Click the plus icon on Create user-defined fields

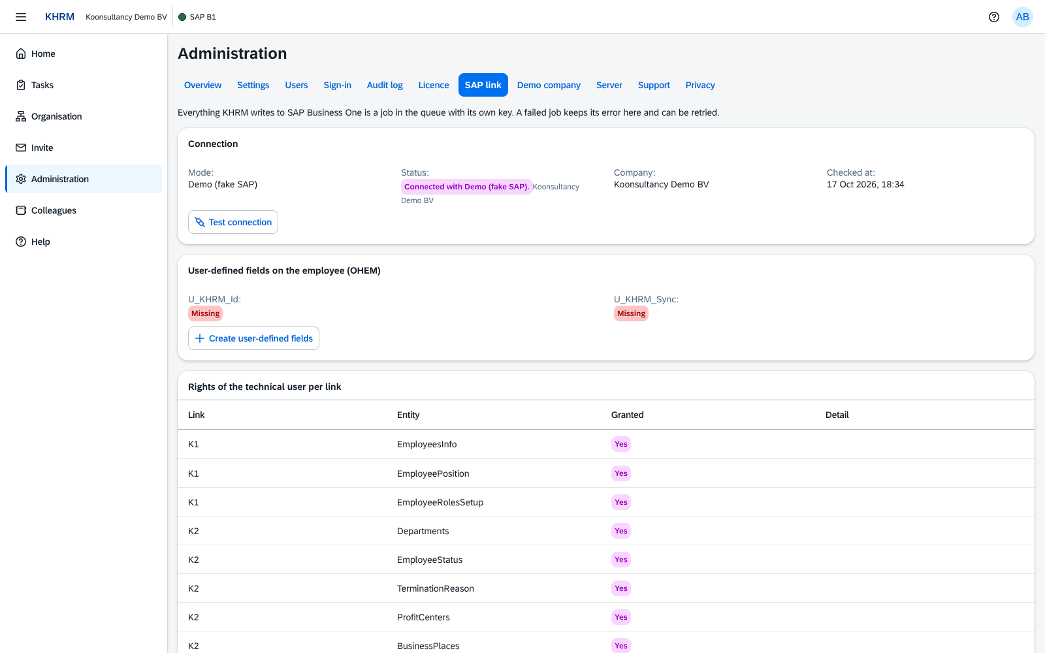click(200, 338)
